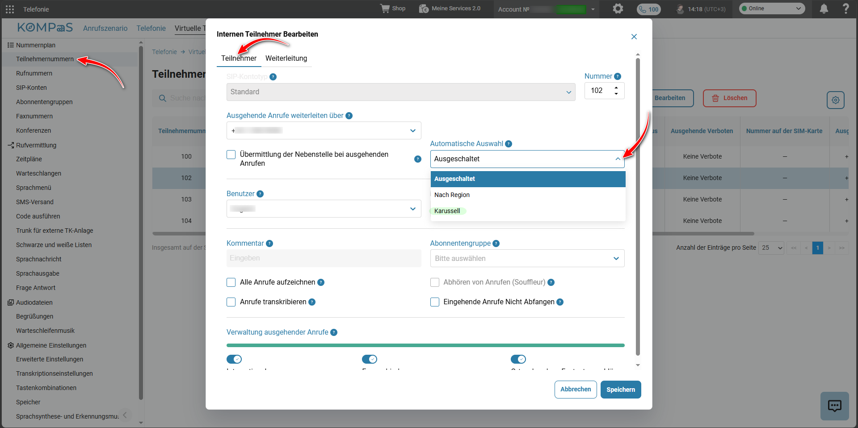The height and width of the screenshot is (428, 858).
Task: Open Warteschlangen in sidebar
Action: 38,174
